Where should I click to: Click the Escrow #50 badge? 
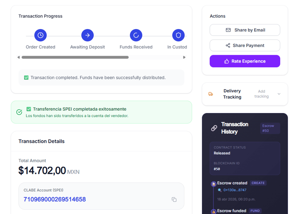click(x=270, y=128)
